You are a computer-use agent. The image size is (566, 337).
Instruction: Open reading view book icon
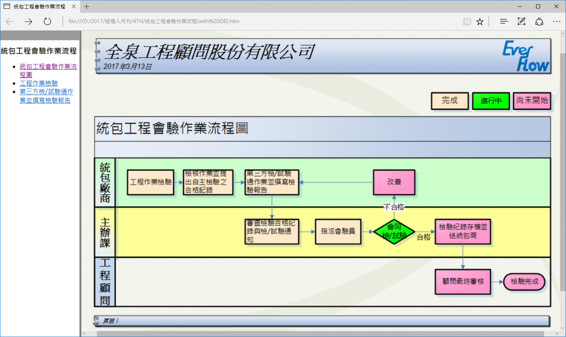click(x=467, y=21)
